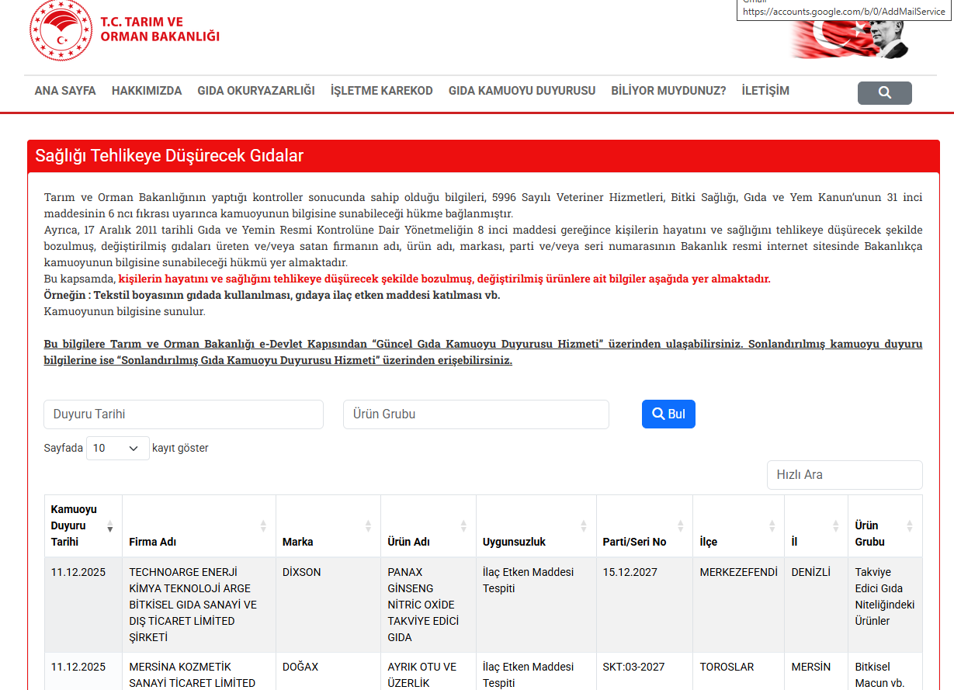
Task: Expand the records-per-page dropdown showing 10
Action: tap(118, 448)
